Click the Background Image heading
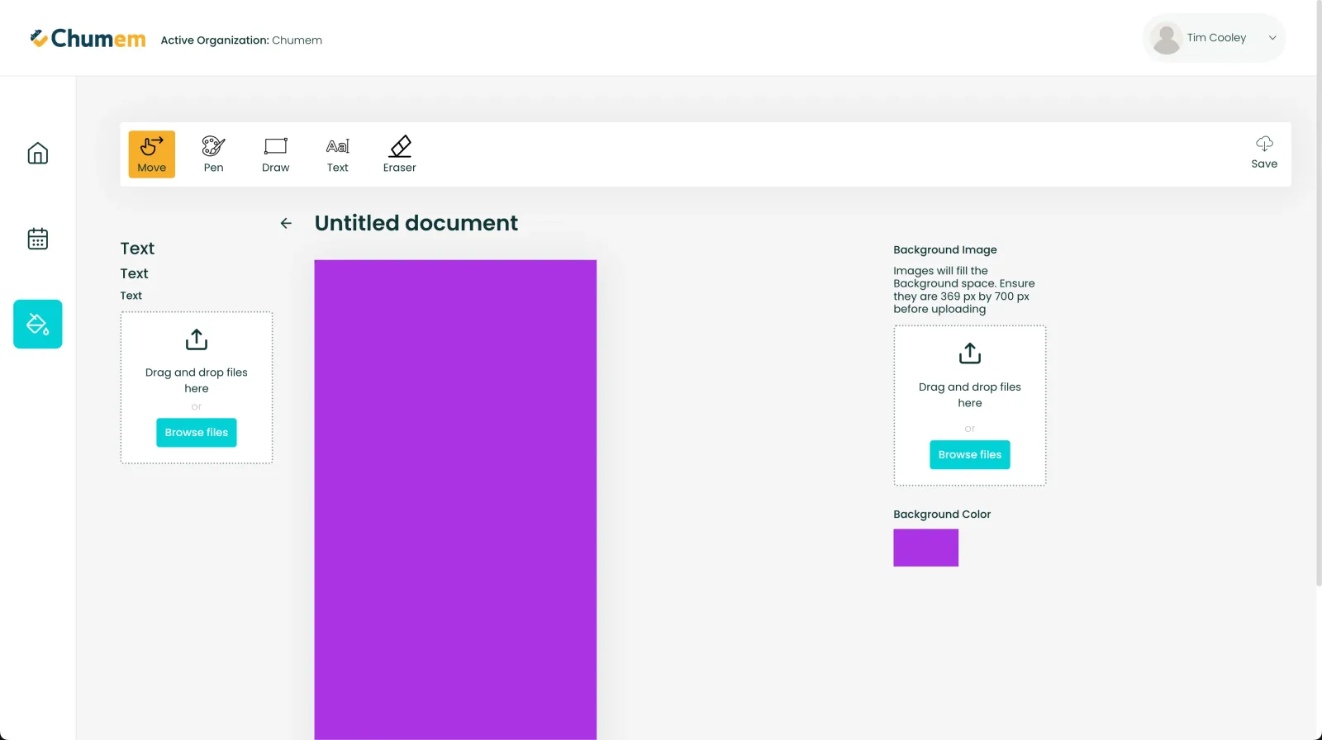The height and width of the screenshot is (740, 1322). click(x=945, y=249)
